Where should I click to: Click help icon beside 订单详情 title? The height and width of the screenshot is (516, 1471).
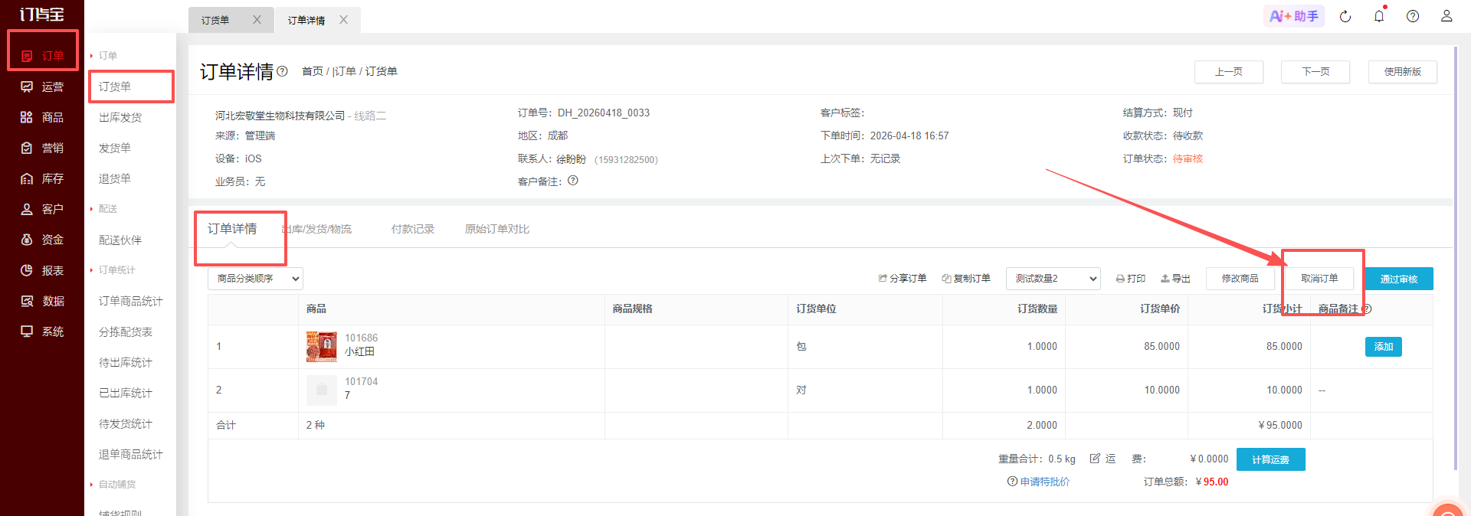(x=282, y=71)
